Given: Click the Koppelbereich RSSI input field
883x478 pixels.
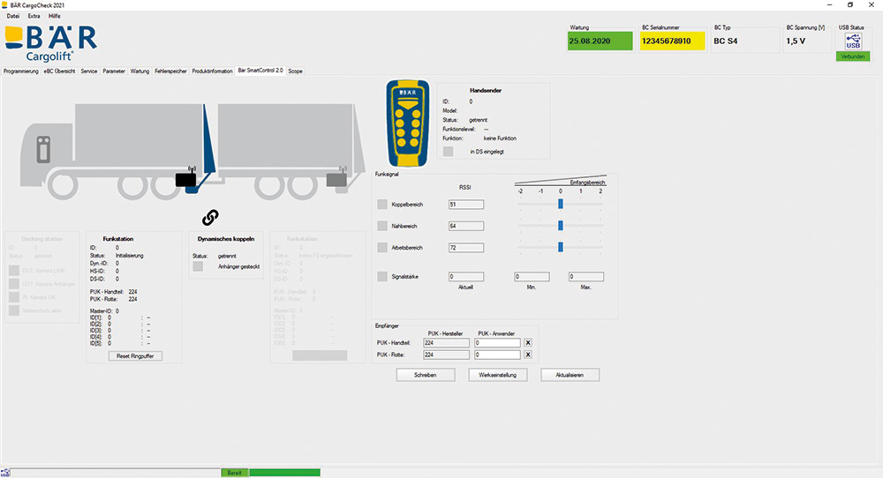Looking at the screenshot, I should tap(465, 205).
